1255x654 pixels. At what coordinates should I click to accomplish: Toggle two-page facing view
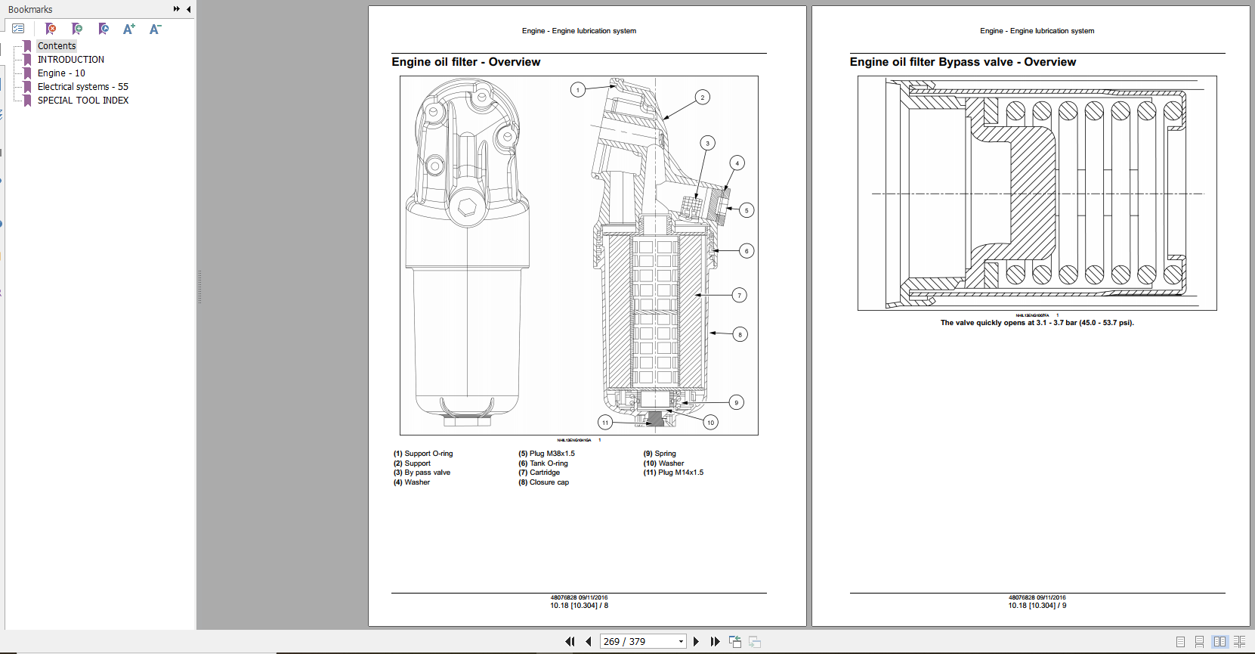(1219, 642)
